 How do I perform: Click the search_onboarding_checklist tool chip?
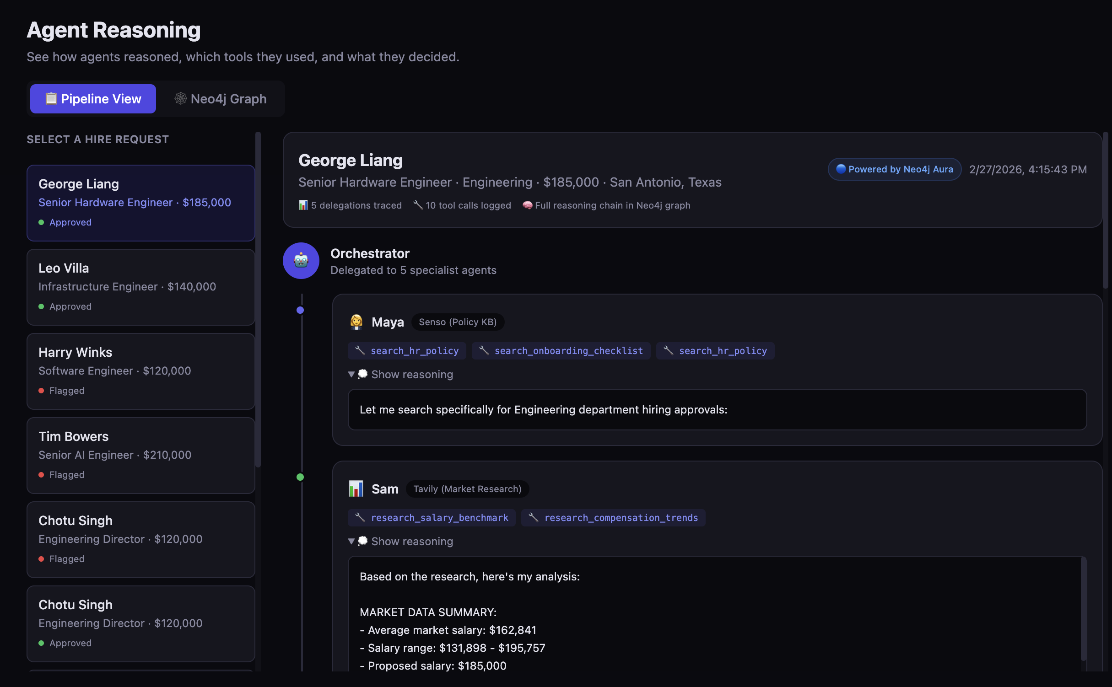point(561,351)
